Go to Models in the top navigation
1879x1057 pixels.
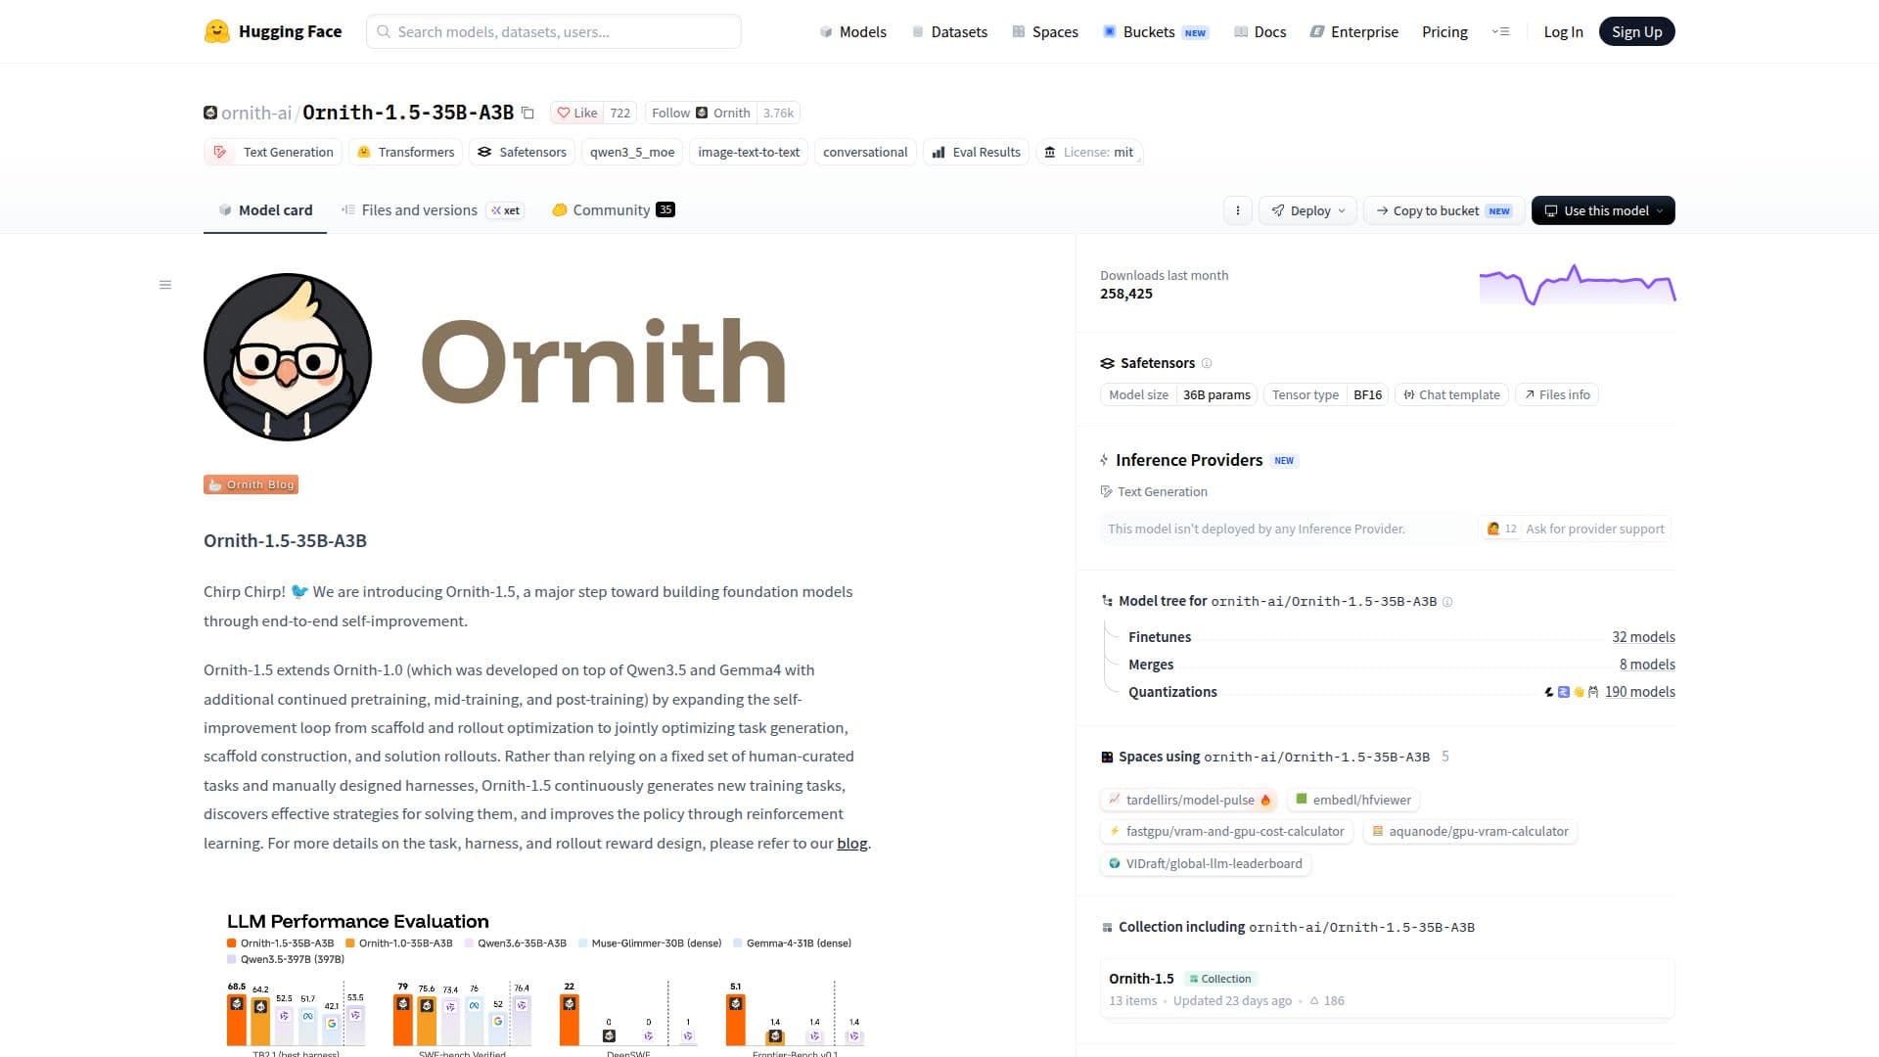click(x=852, y=31)
